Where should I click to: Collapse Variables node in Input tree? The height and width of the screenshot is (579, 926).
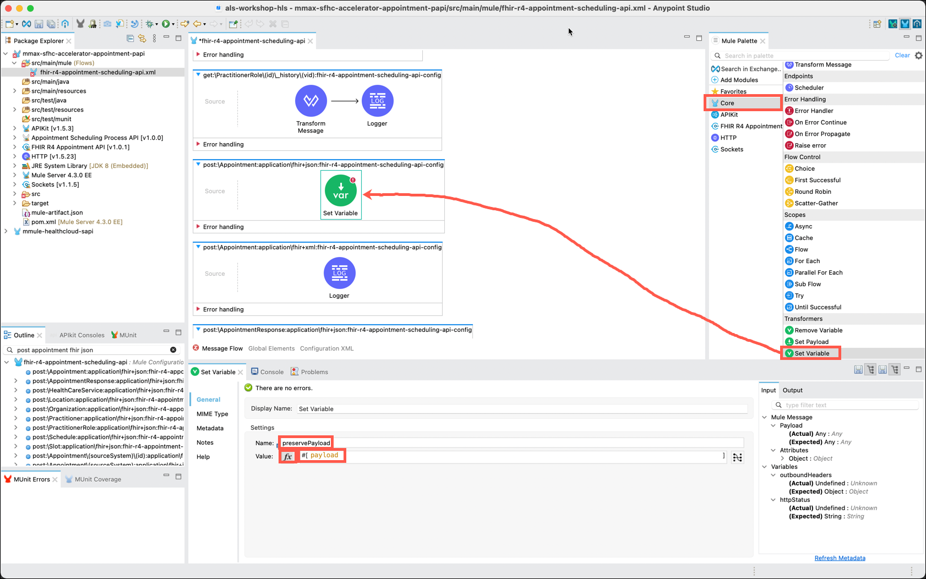[765, 467]
